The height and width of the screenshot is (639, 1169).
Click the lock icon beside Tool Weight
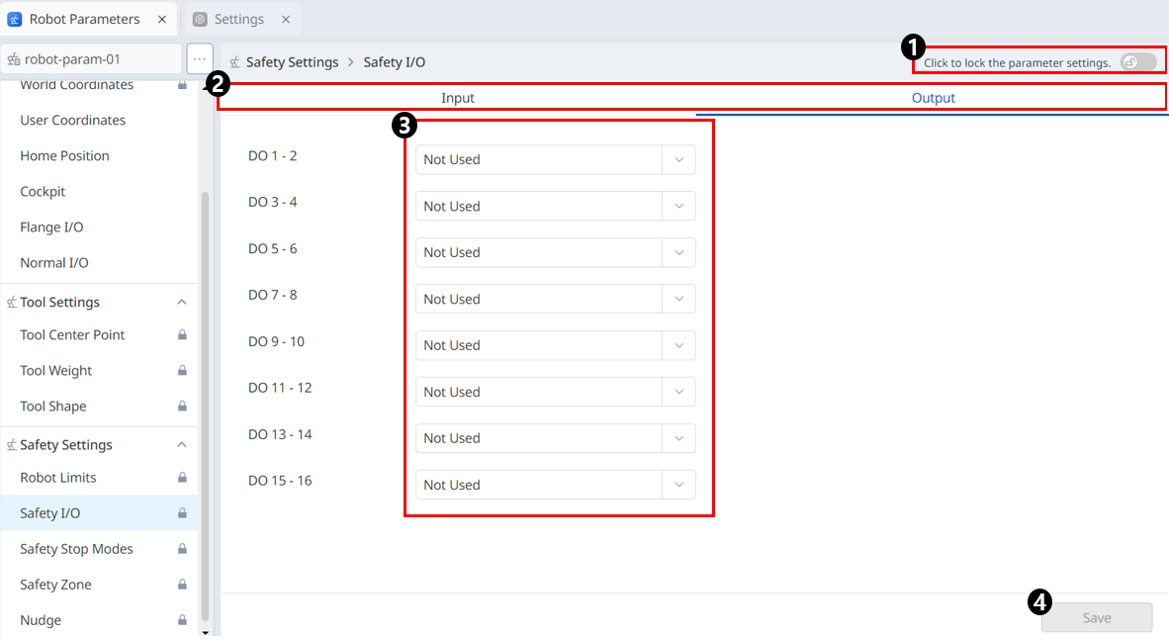tap(182, 371)
